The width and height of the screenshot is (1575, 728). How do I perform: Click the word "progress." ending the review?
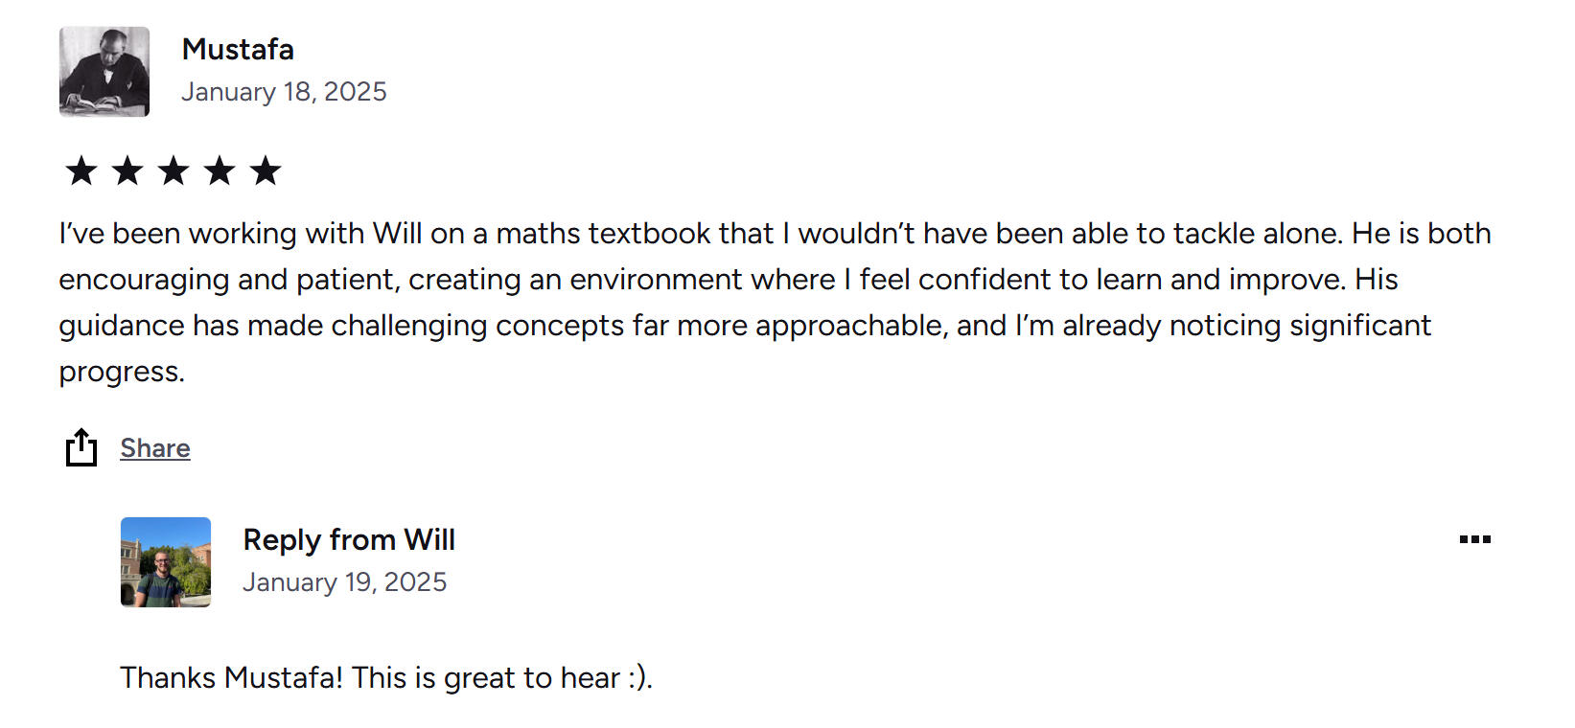(122, 372)
